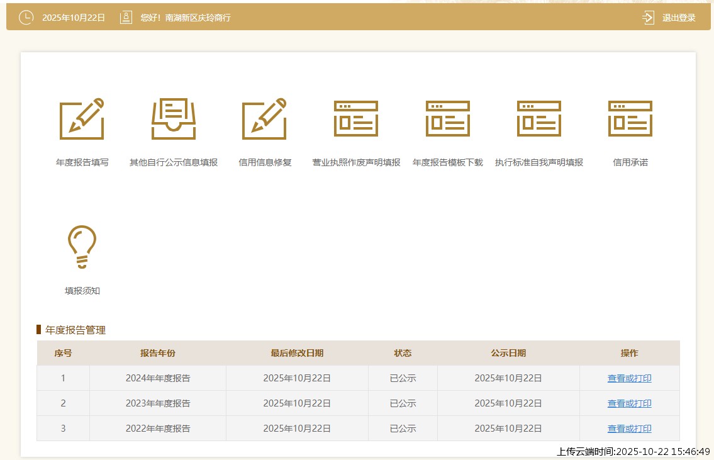Select the 2024年年度报告 row cell
Viewport: 714px width, 460px height.
tap(158, 378)
